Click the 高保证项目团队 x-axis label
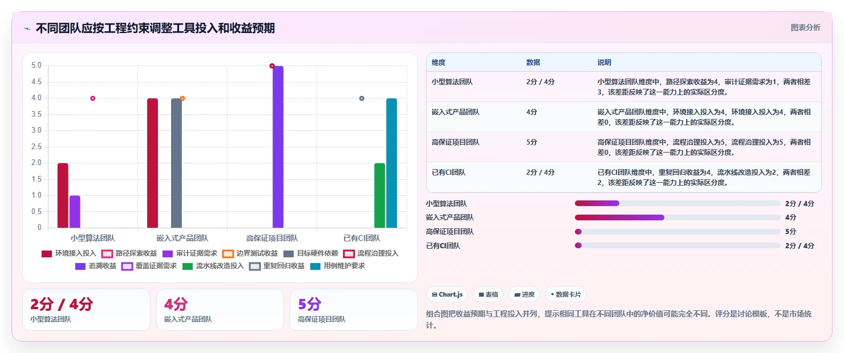 (x=272, y=238)
